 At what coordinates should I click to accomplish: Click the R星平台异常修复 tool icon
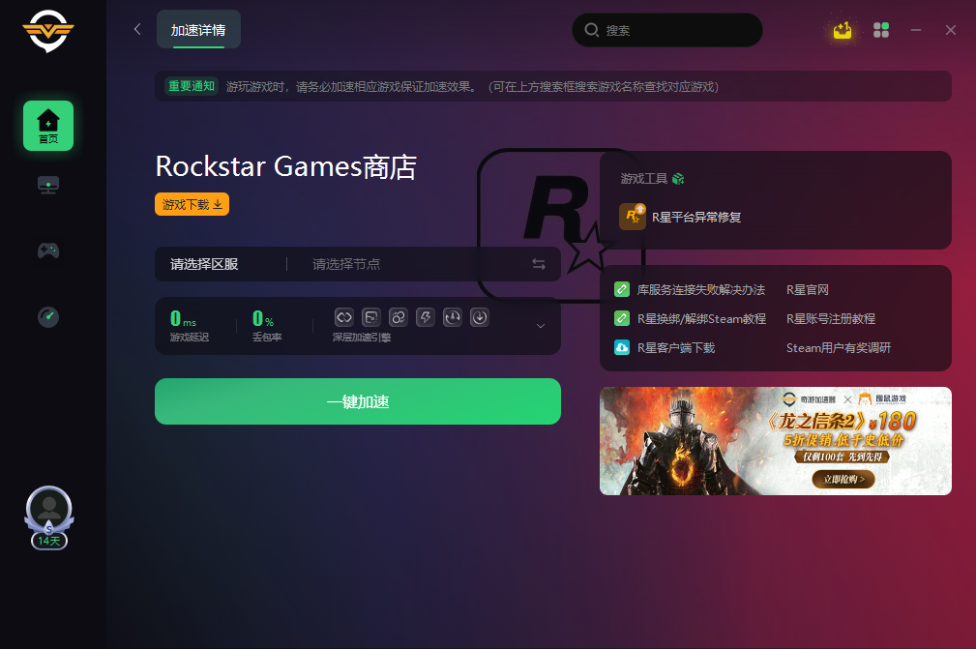633,217
